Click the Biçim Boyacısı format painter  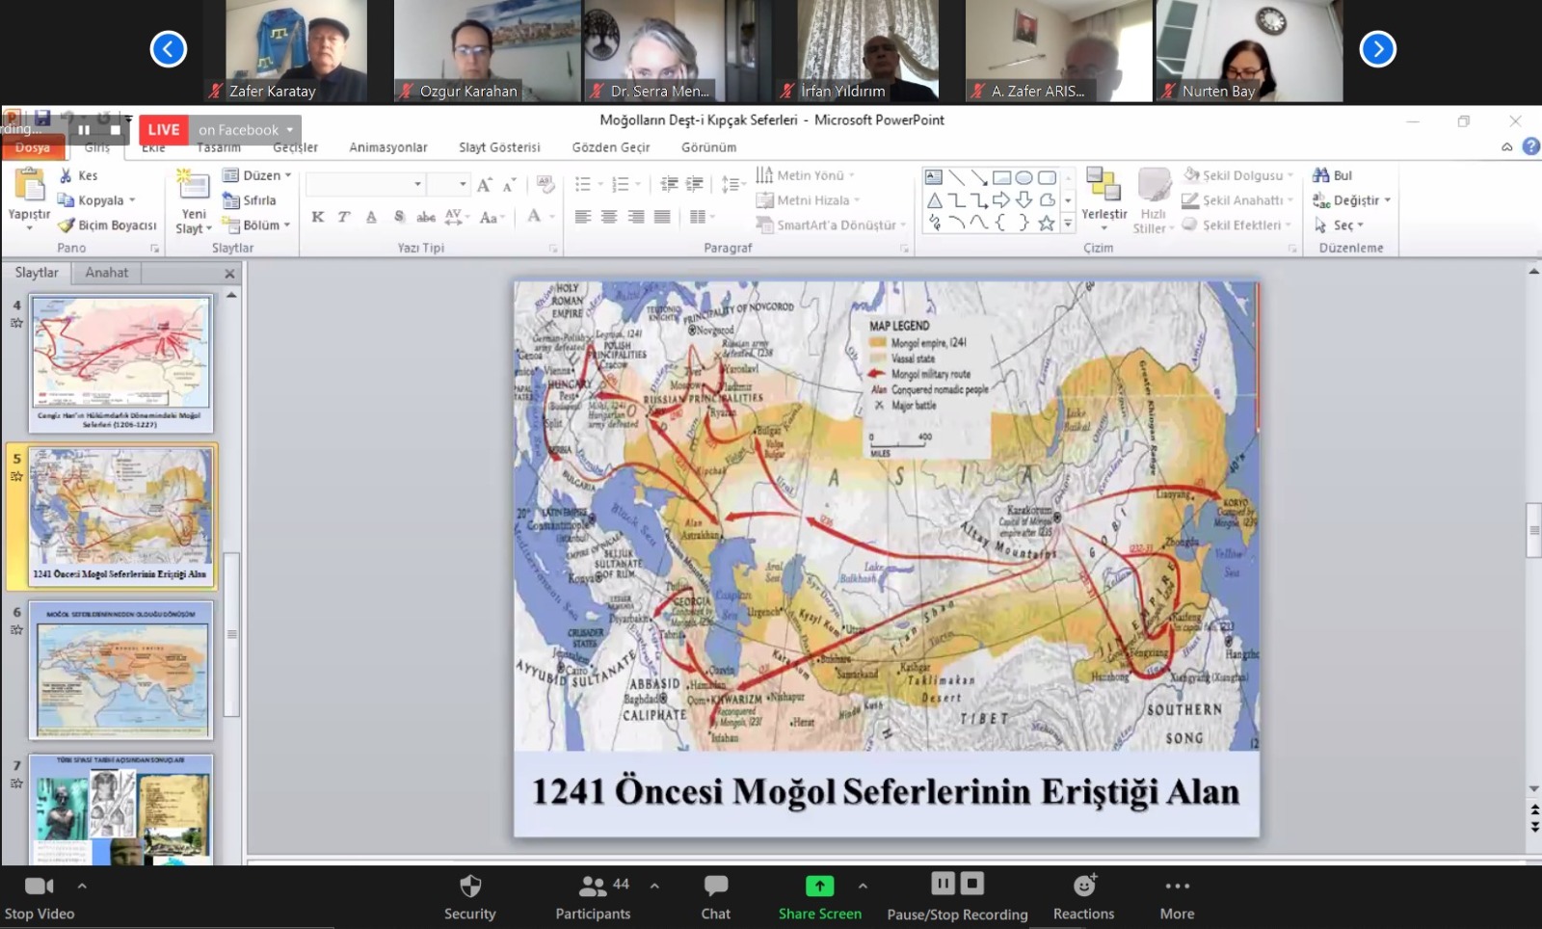[107, 226]
